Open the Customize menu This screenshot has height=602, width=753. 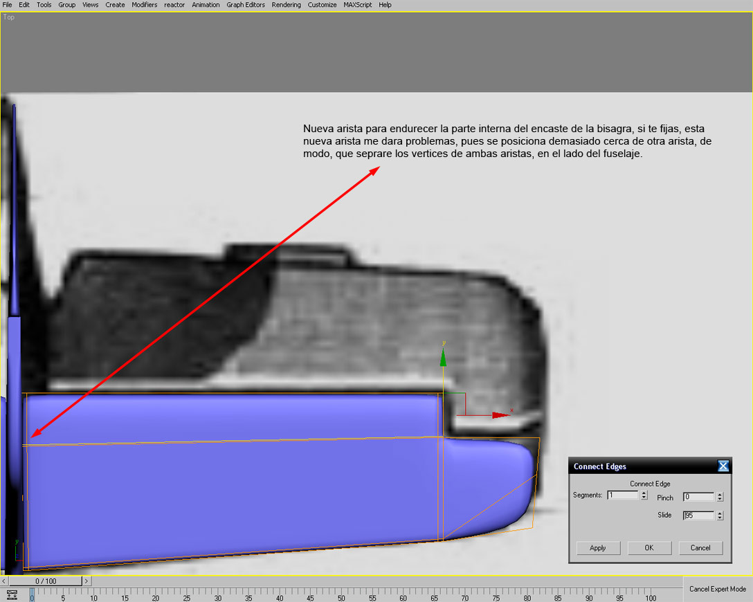point(322,5)
